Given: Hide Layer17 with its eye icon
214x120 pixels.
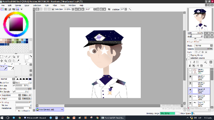Looking at the screenshot, I should tap(190, 76).
